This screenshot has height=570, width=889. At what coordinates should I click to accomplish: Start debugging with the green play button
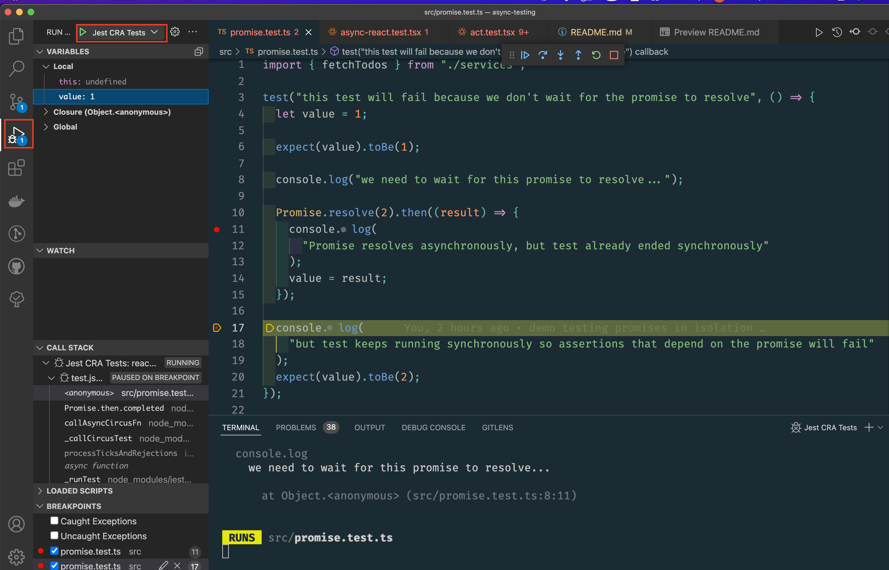click(x=83, y=32)
